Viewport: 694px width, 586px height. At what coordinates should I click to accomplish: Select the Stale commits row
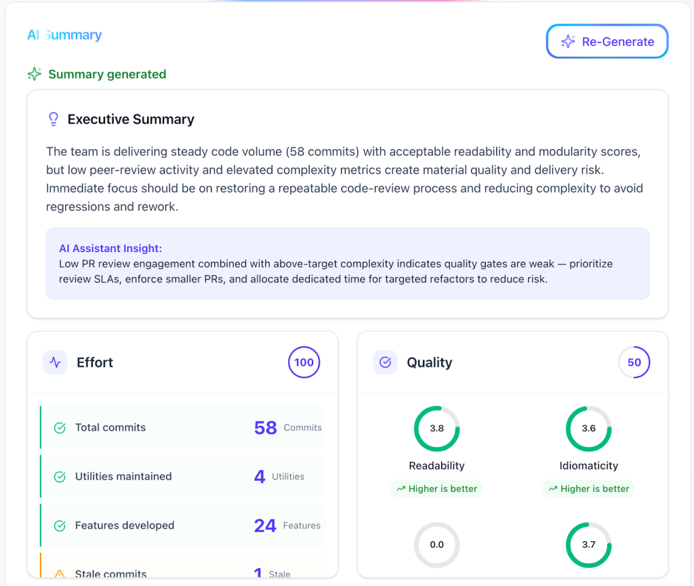click(183, 565)
